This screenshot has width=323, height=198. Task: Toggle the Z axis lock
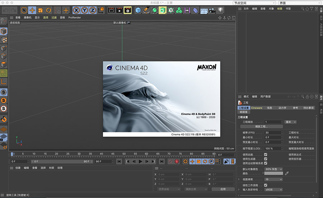coord(93,10)
